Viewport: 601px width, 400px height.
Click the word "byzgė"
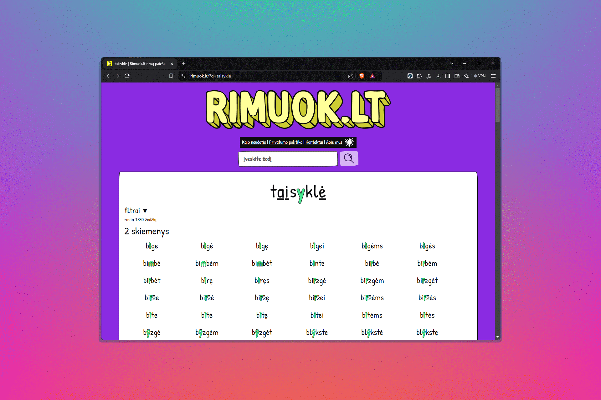tap(152, 333)
